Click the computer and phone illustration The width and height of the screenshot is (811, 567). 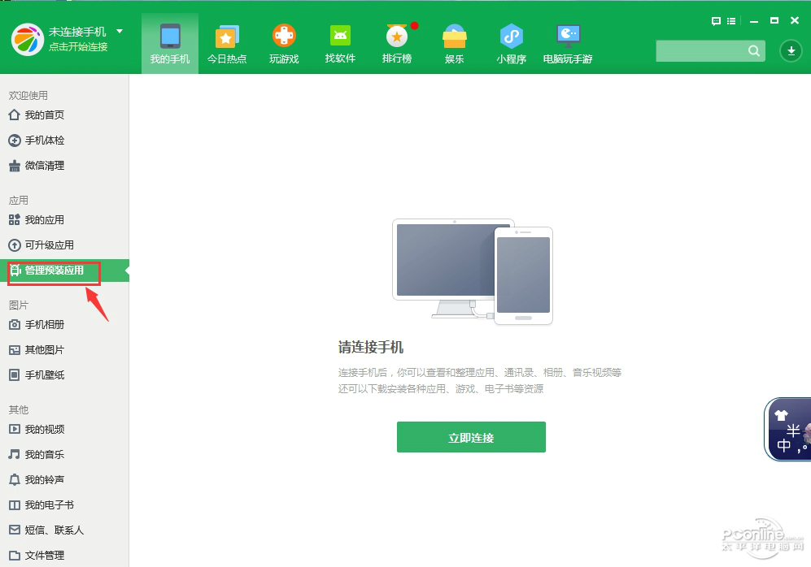click(x=473, y=272)
